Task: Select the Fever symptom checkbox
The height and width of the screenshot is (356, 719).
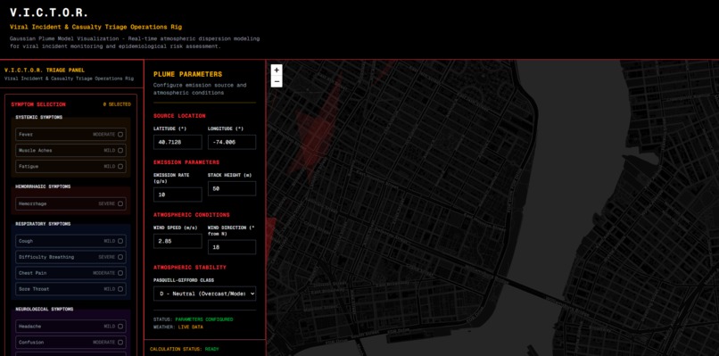Action: (x=120, y=135)
